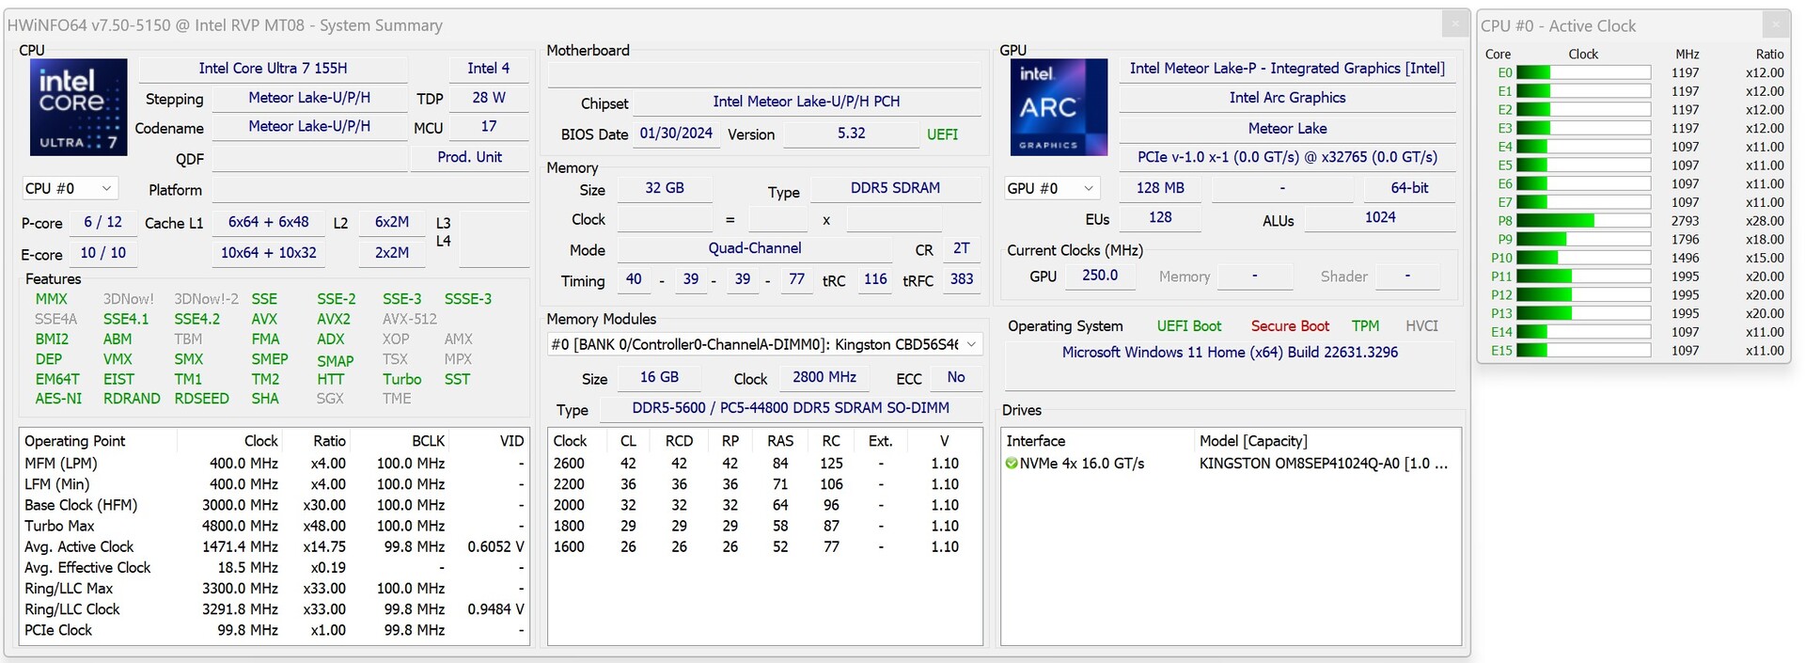Screen dimensions: 1805x663
Task: Click the P8 core clock usage bar
Action: [1583, 221]
